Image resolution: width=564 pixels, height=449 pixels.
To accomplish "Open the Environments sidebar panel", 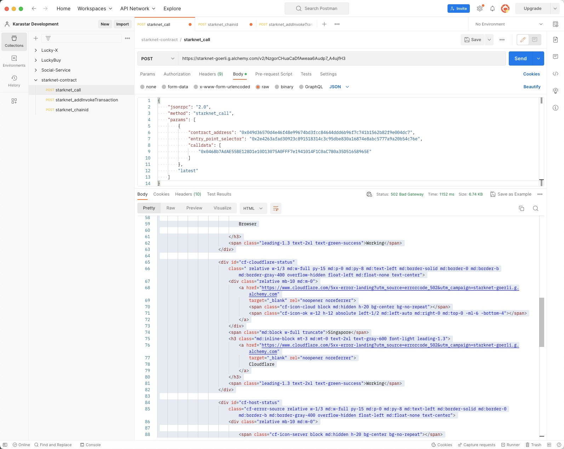I will click(x=14, y=61).
